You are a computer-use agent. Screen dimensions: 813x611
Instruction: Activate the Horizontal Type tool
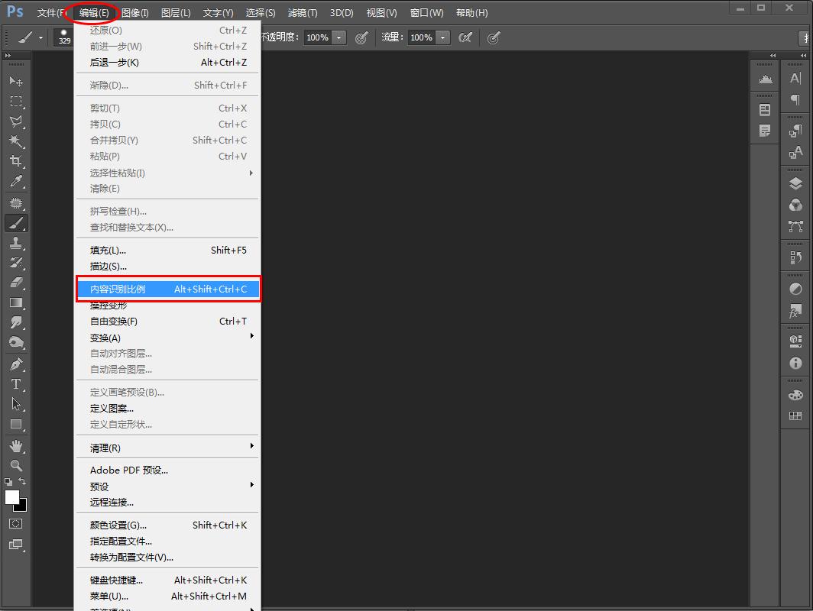tap(16, 384)
